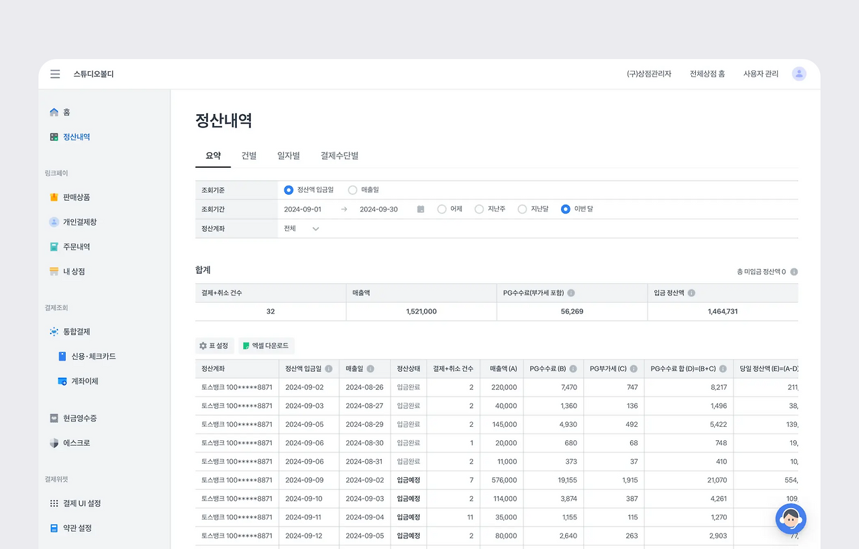The image size is (859, 549).
Task: Click the 개인결제창 person icon
Action: click(x=54, y=222)
